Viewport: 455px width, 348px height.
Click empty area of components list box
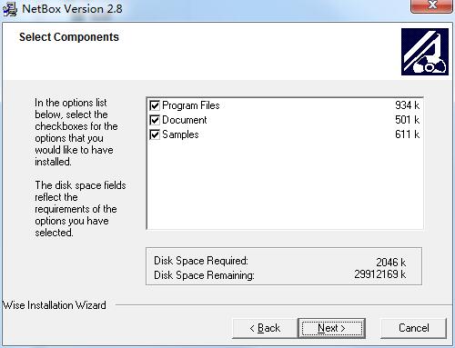285,184
